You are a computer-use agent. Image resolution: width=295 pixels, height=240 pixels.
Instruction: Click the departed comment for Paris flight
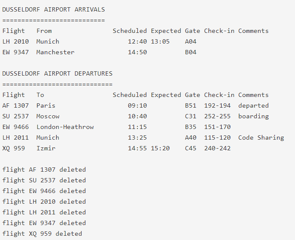pyautogui.click(x=253, y=105)
